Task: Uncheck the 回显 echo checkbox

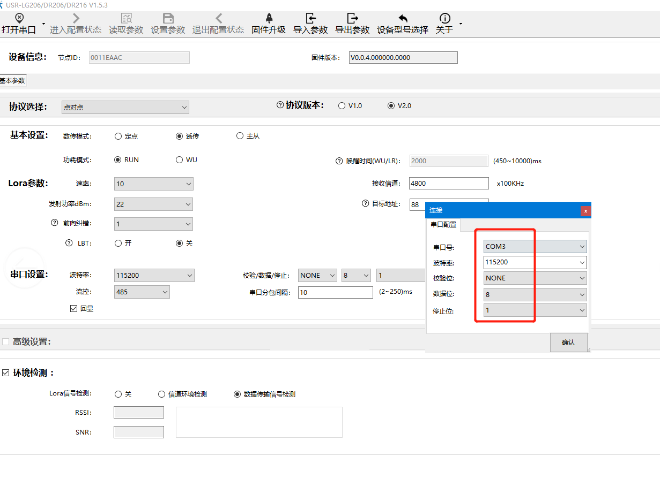Action: [x=74, y=308]
